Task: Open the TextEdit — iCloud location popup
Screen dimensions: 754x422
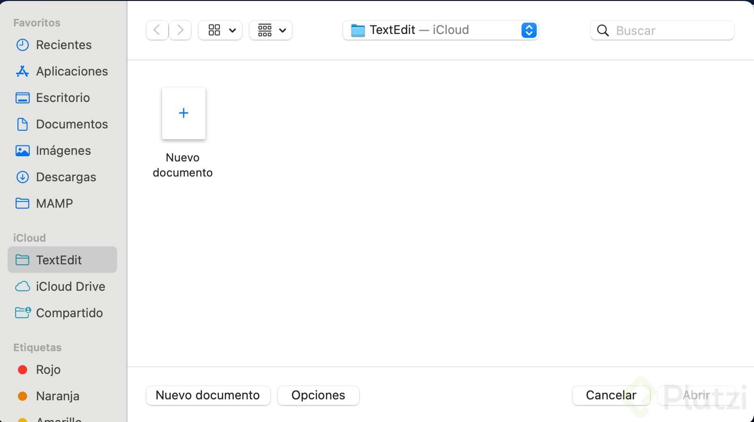Action: tap(440, 30)
